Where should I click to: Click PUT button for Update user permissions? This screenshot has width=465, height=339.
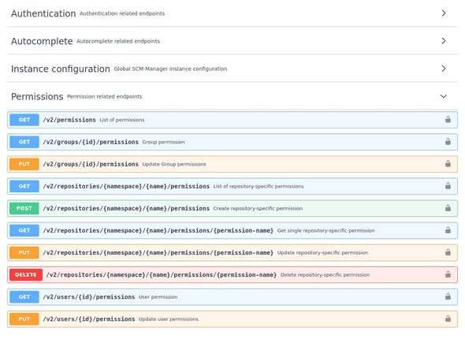click(x=24, y=319)
